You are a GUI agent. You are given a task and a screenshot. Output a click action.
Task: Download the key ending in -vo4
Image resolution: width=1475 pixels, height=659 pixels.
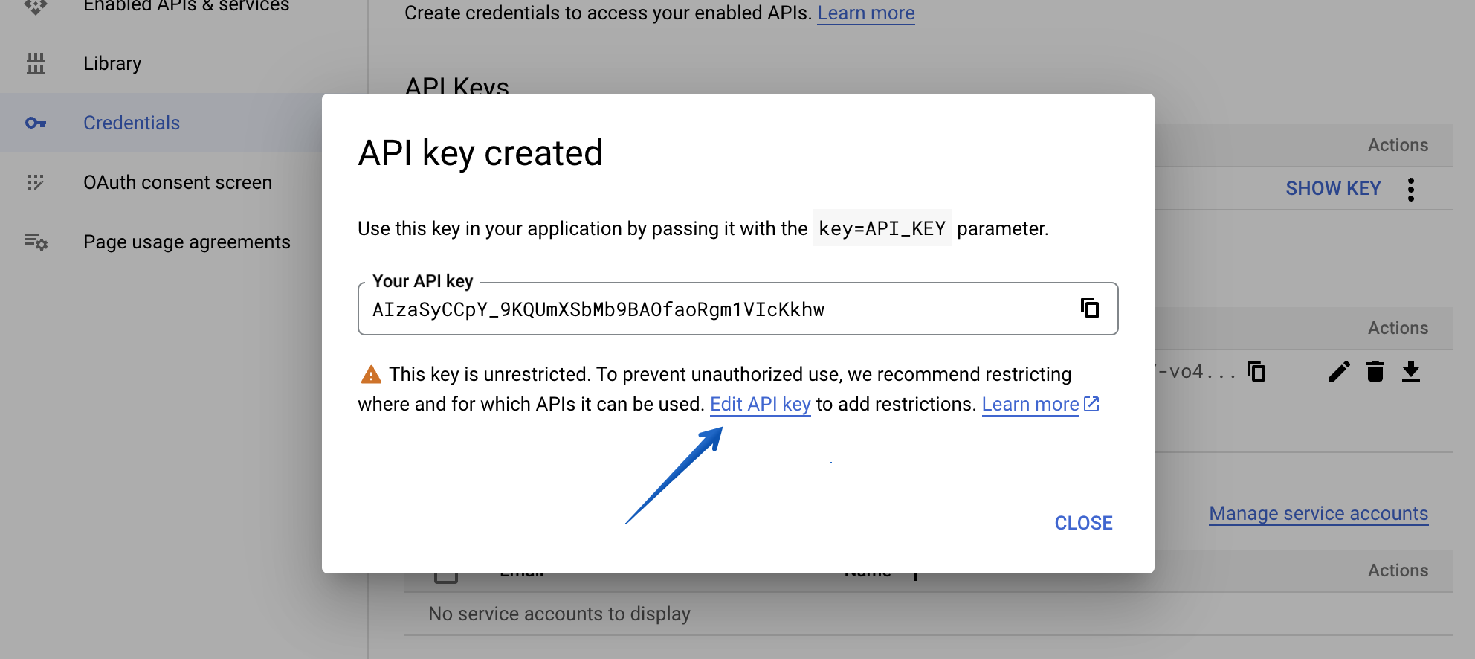click(x=1411, y=372)
